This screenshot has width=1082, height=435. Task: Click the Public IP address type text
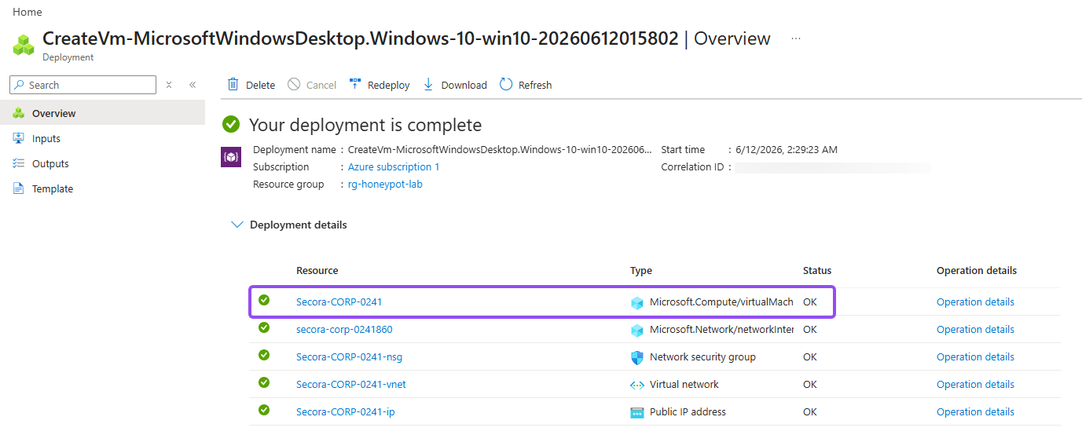(x=688, y=411)
